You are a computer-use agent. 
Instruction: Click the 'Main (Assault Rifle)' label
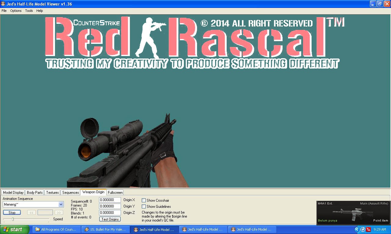374,203
